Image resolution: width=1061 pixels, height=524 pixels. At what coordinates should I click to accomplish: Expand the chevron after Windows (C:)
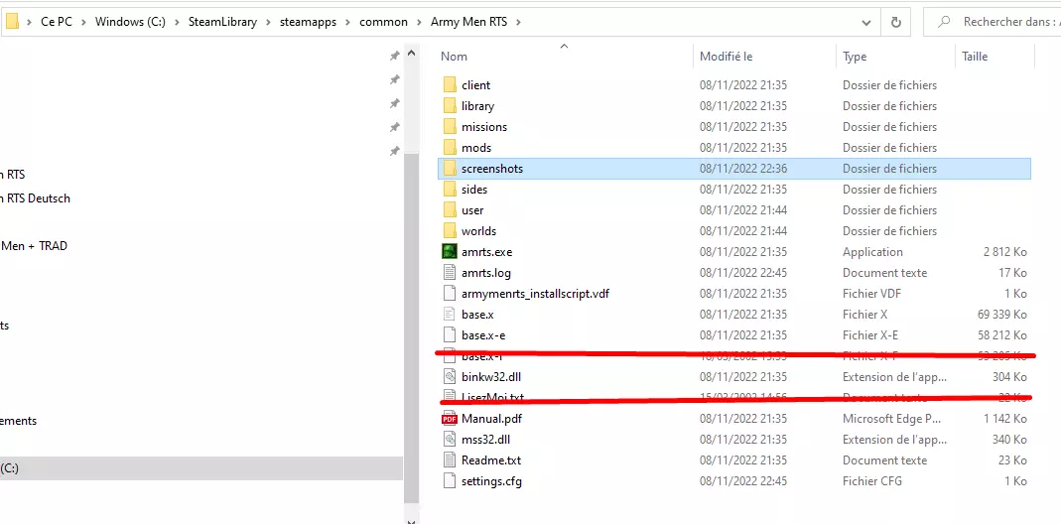tap(177, 23)
